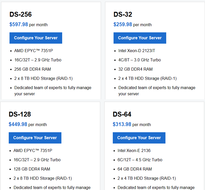Click the Intel Xeon-D 2123IT processor line
Image resolution: width=205 pixels, height=190 pixels.
[136, 51]
